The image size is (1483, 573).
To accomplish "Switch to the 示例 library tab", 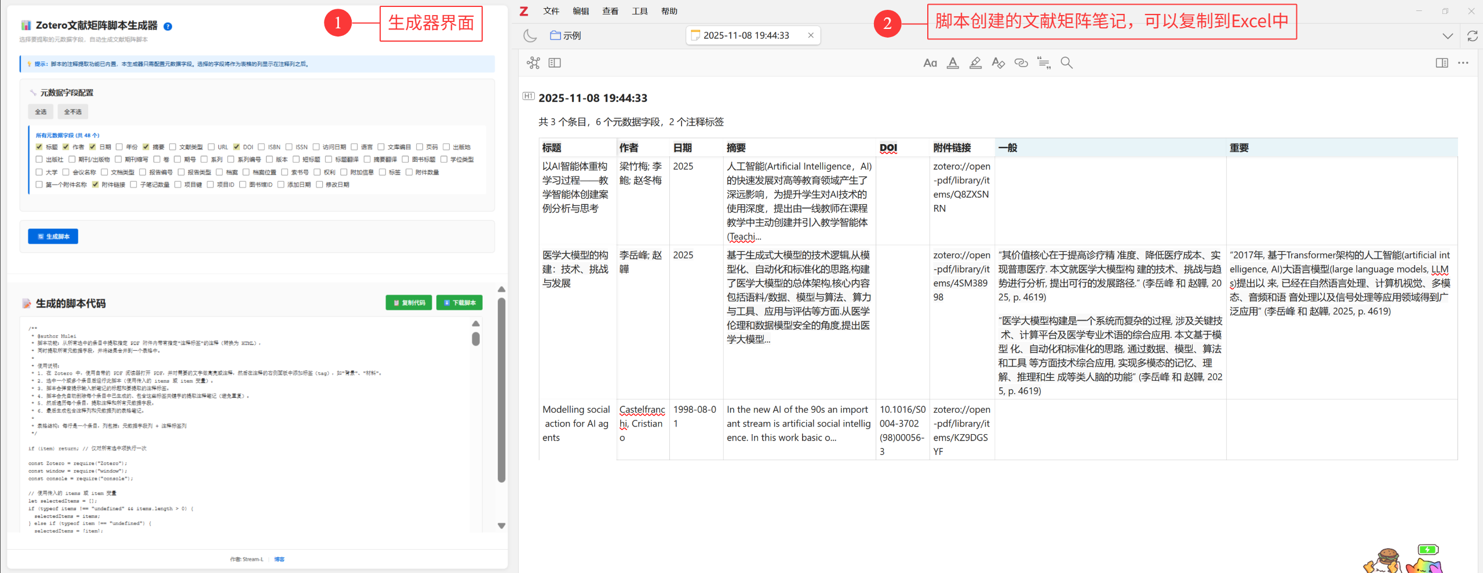I will (566, 36).
